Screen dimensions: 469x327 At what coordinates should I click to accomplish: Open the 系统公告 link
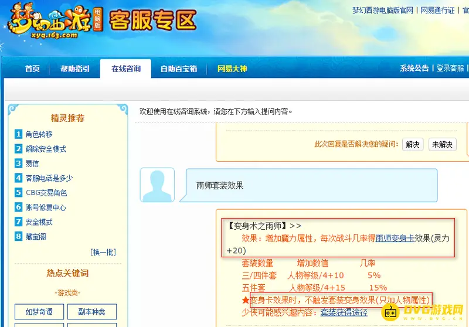pyautogui.click(x=414, y=68)
